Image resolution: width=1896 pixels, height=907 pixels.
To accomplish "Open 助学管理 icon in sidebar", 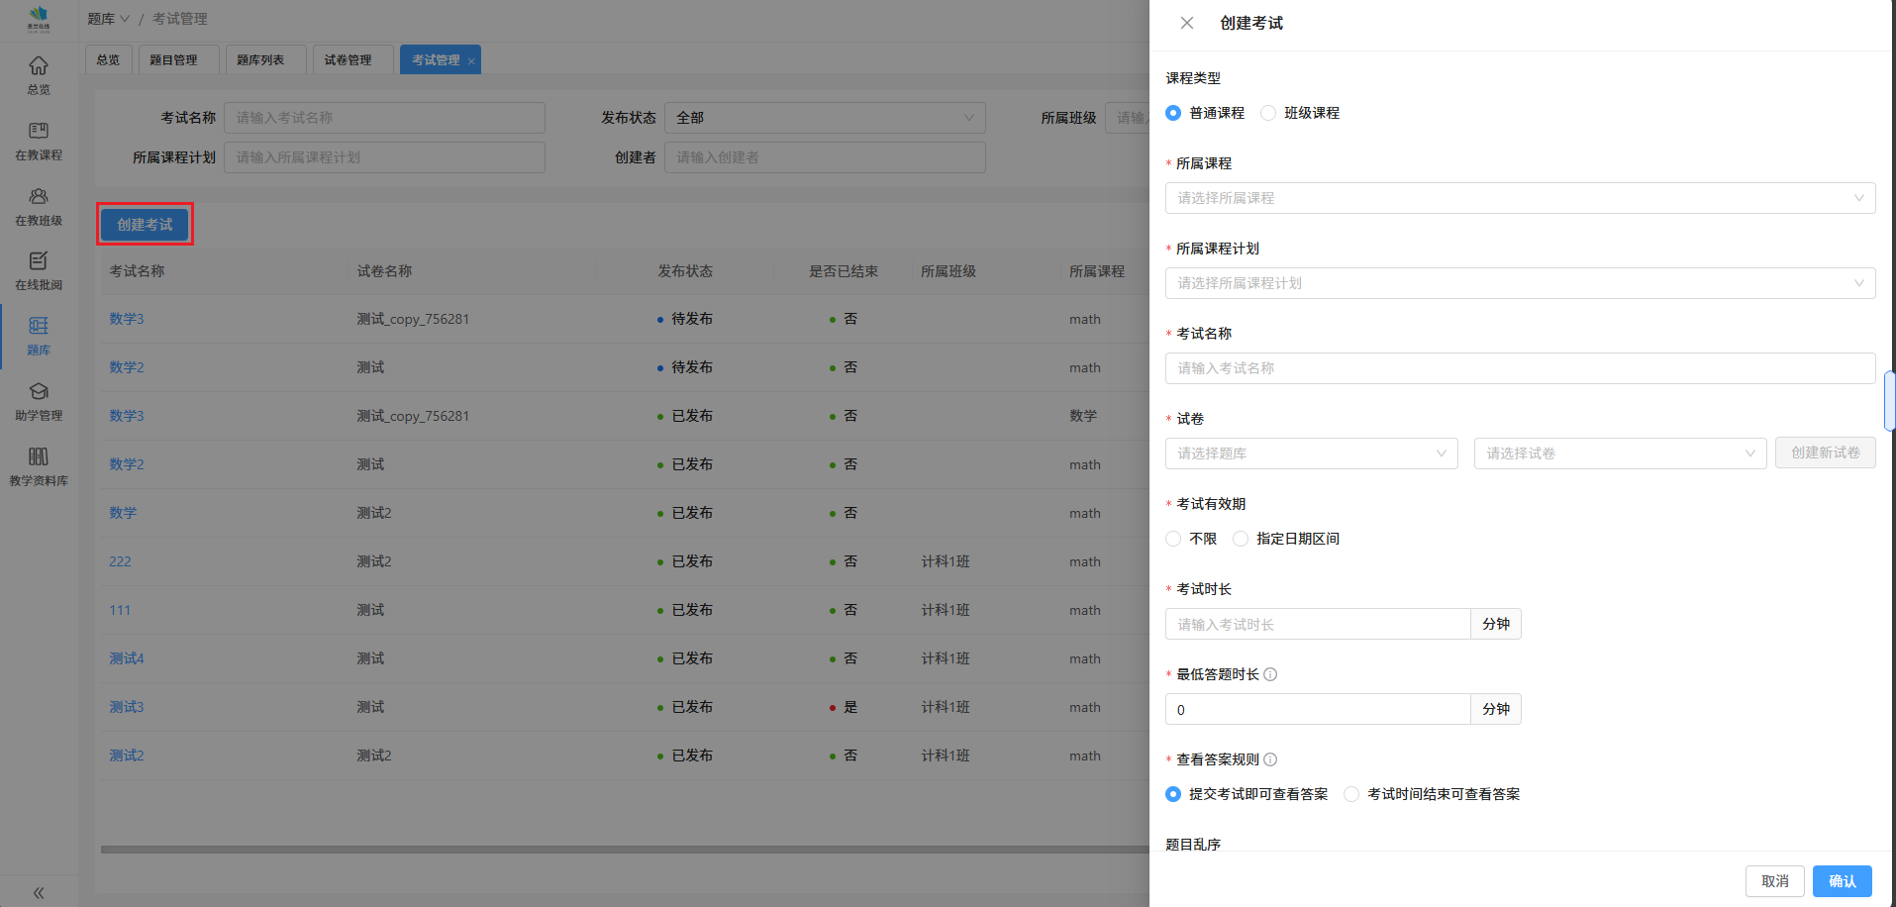I will [39, 392].
